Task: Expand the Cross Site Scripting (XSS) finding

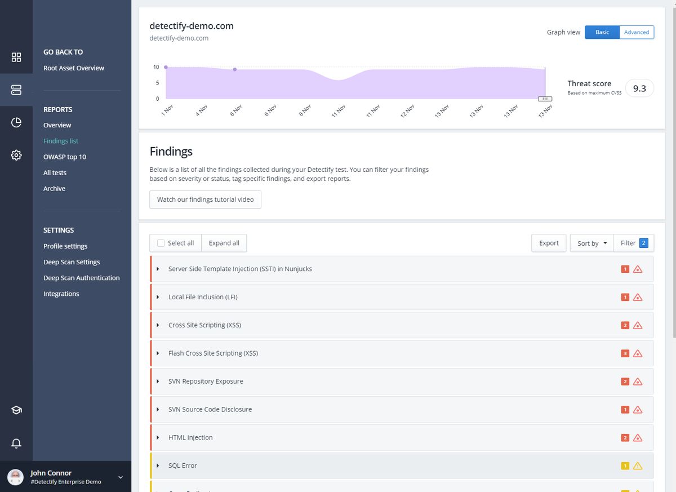Action: (158, 325)
